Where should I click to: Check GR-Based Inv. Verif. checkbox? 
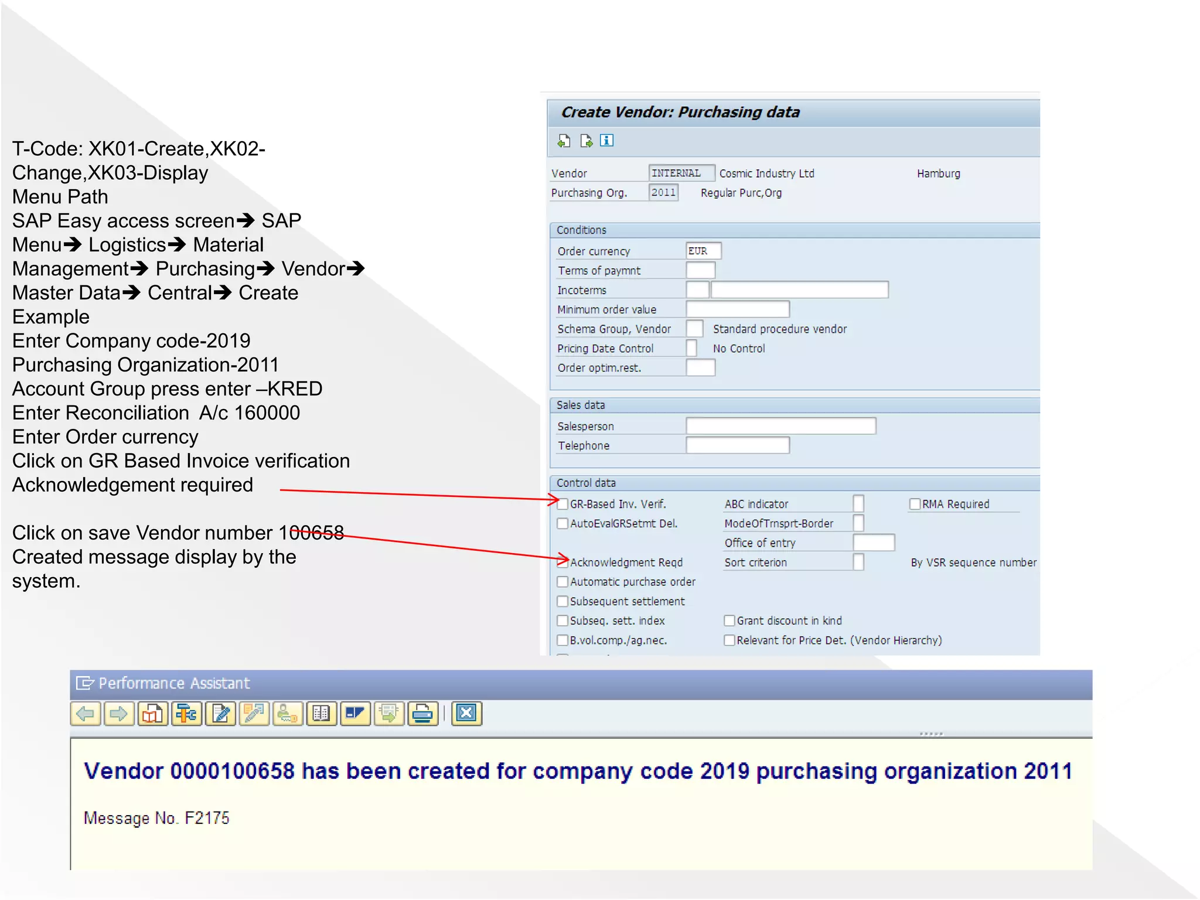[562, 504]
